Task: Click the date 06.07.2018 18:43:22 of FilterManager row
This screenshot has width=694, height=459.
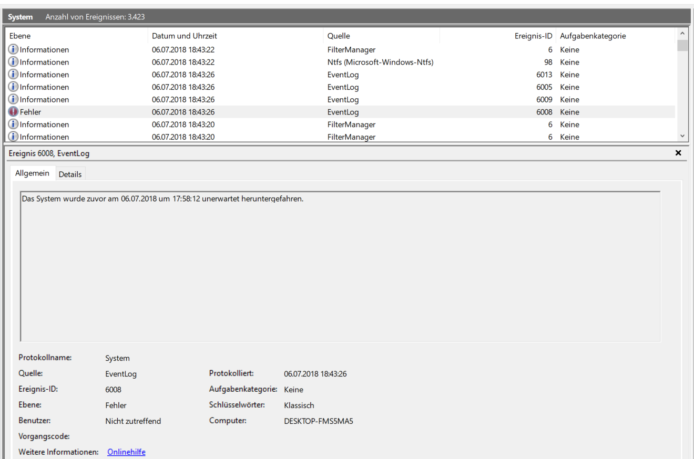Action: (x=183, y=50)
